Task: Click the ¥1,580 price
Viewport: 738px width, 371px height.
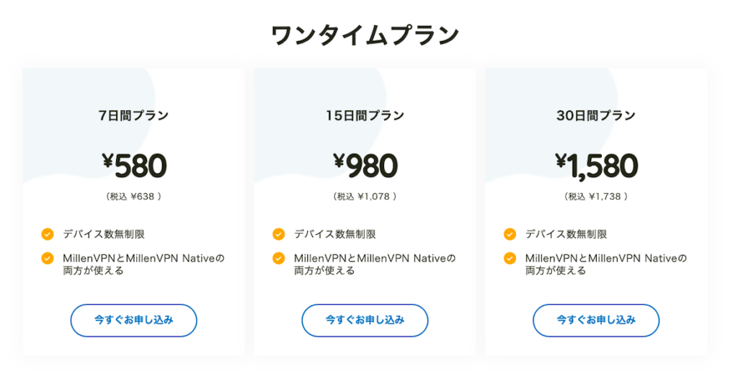Action: coord(597,166)
